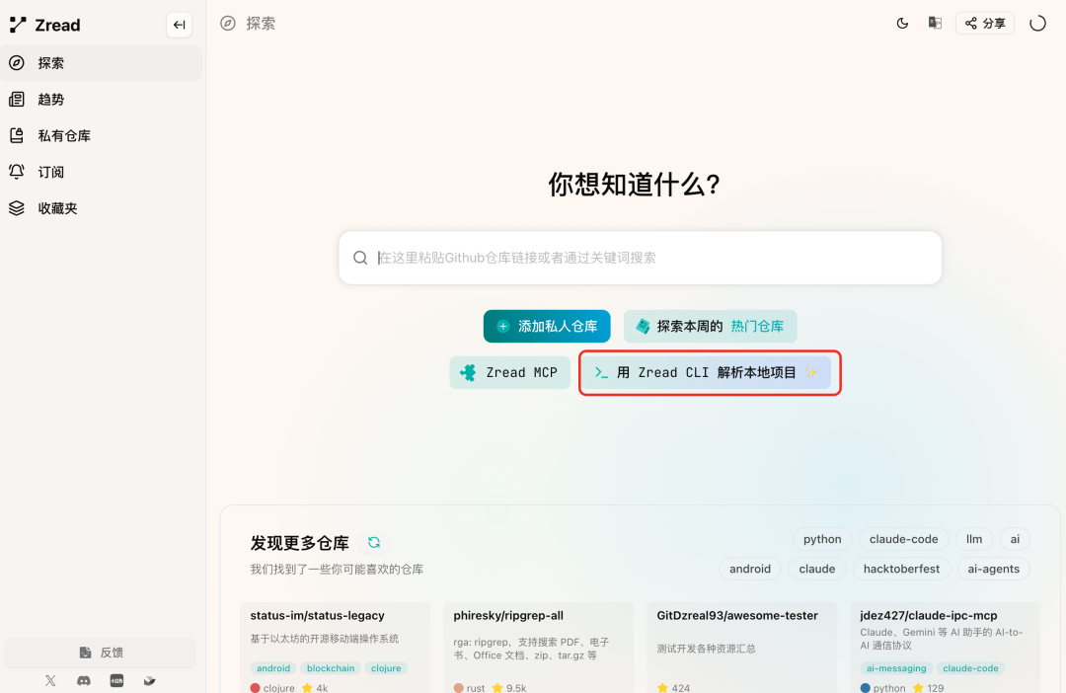The image size is (1066, 693).
Task: Open the language translation switcher
Action: (x=935, y=24)
